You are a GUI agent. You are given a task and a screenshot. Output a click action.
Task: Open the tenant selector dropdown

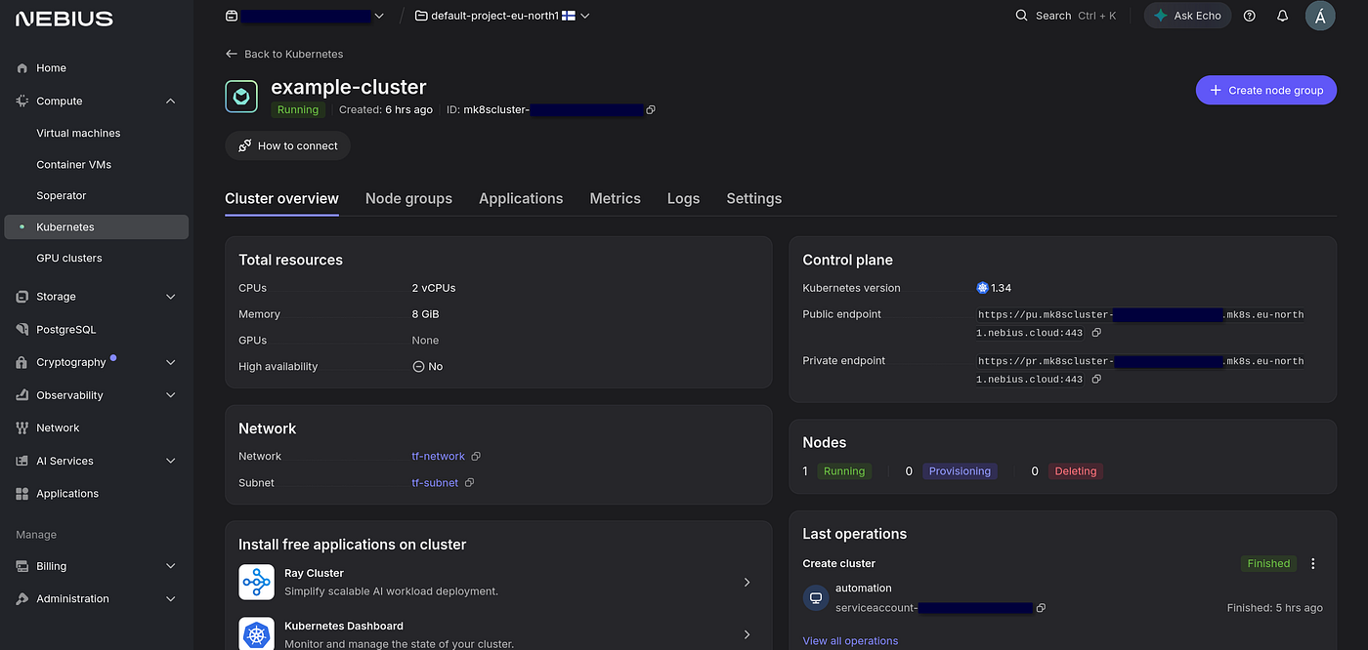click(305, 16)
